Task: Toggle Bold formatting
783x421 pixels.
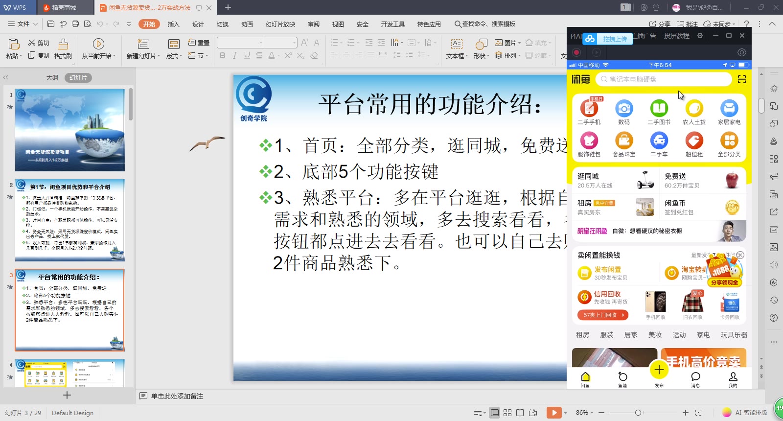Action: [x=223, y=55]
